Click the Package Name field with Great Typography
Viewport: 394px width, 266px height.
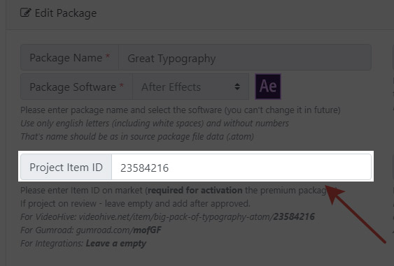245,57
